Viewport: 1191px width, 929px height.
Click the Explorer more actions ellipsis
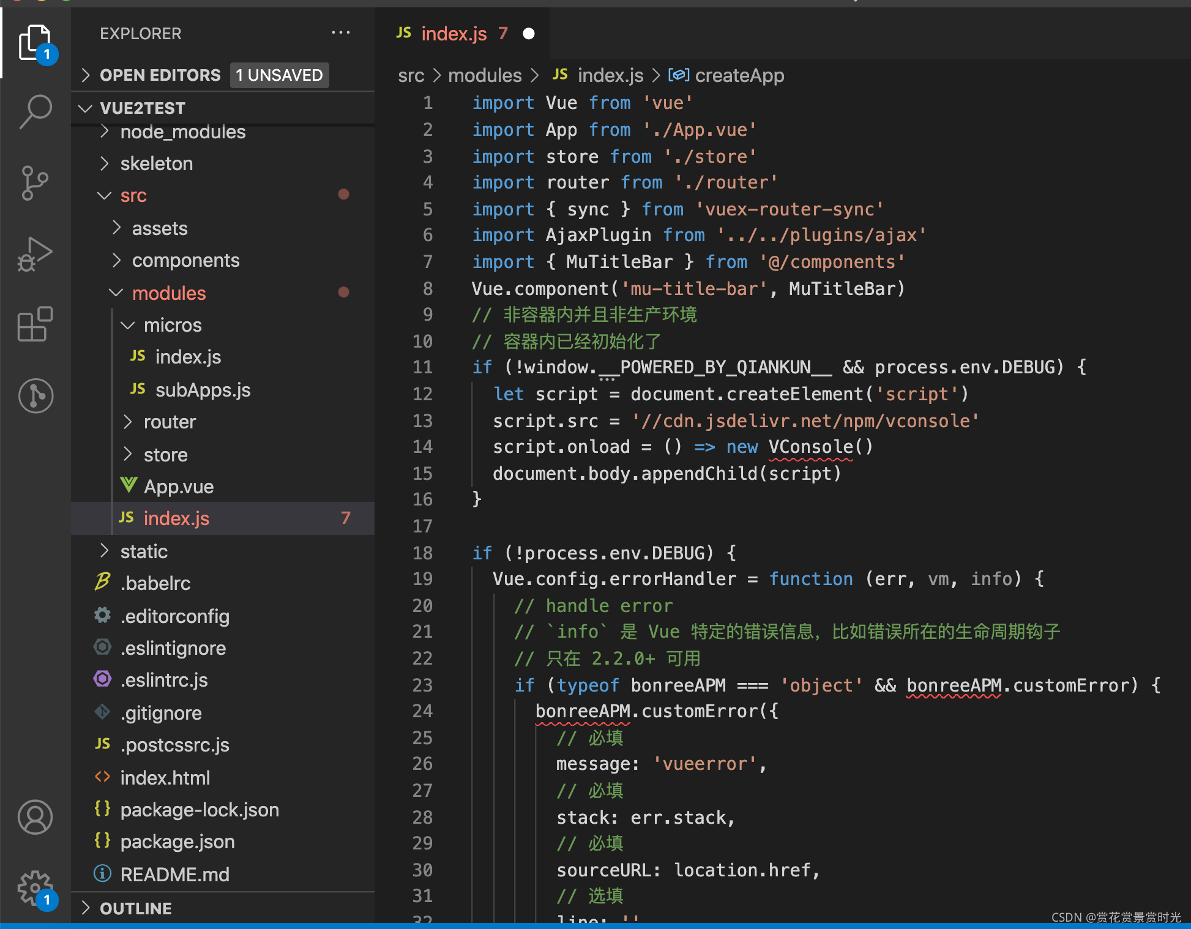340,33
